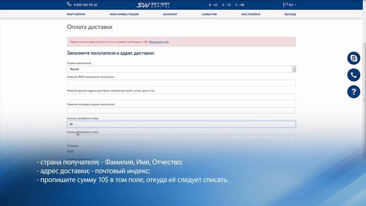The image size is (366, 206).
Task: Click the recipient full name input field
Action: coord(181,83)
